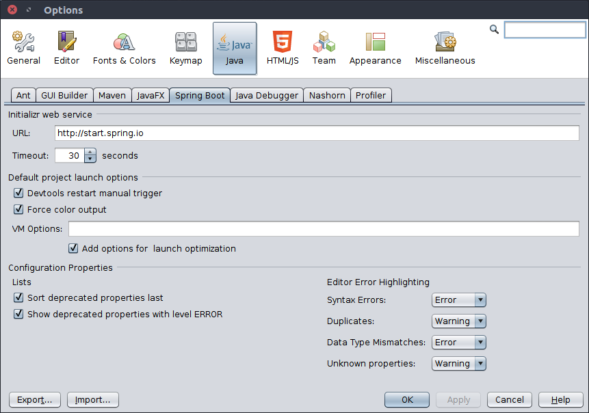
Task: Open the Keymap options category
Action: click(x=185, y=48)
